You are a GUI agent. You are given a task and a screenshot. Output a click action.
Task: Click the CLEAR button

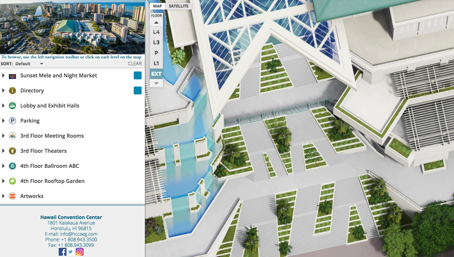pos(135,64)
